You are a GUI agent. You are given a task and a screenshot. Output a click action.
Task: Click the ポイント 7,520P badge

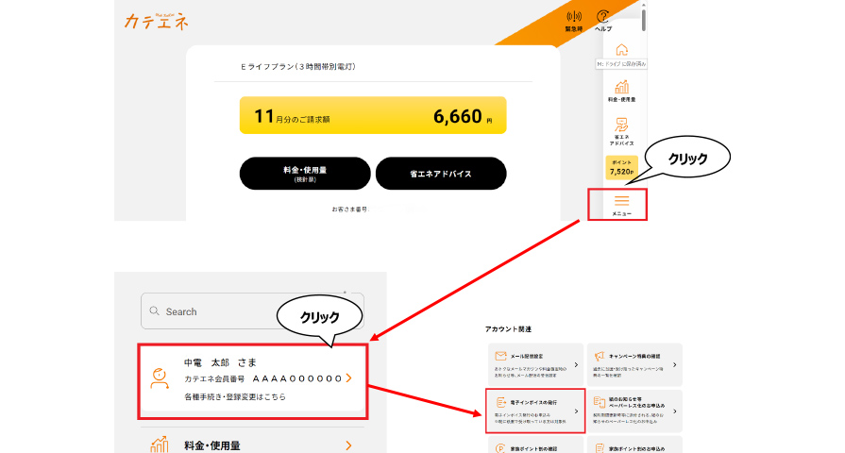point(621,167)
